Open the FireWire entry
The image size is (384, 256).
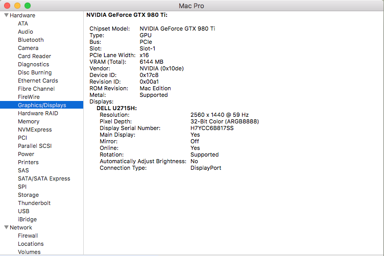(29, 97)
